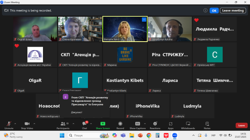Open Google Chrome from the taskbar

[149, 135]
